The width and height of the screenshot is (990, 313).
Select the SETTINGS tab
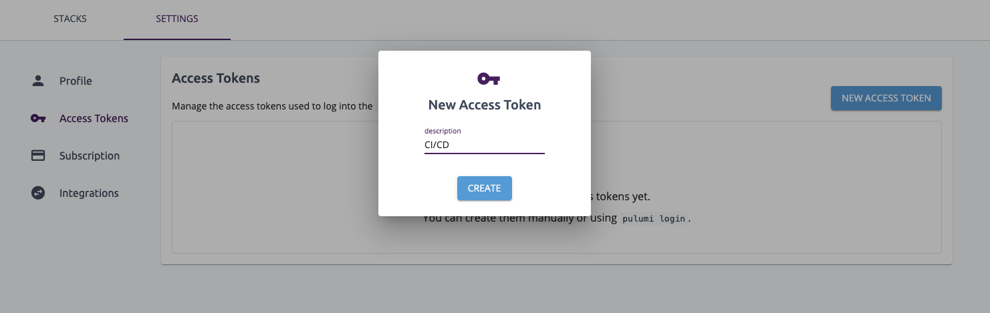[x=177, y=19]
